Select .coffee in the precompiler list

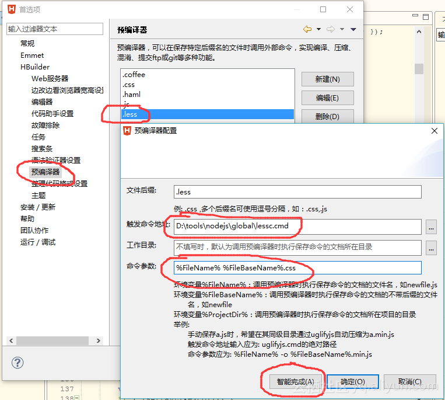(x=207, y=74)
